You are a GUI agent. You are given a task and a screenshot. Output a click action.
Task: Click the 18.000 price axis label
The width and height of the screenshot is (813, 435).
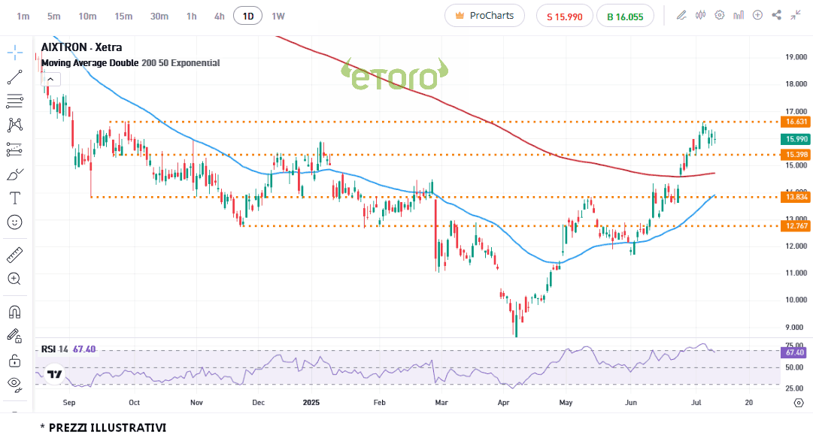[x=796, y=84]
